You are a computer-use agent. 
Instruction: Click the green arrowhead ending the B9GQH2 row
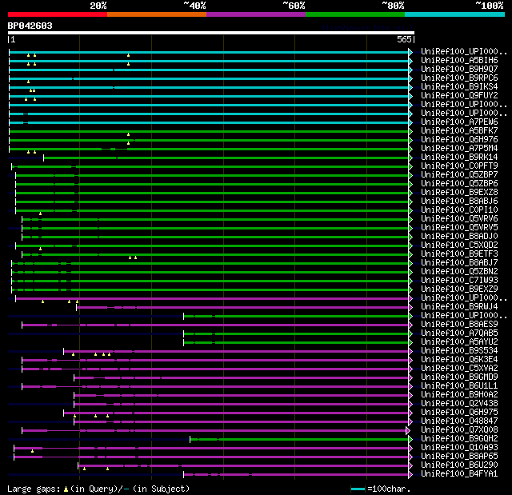[x=410, y=440]
